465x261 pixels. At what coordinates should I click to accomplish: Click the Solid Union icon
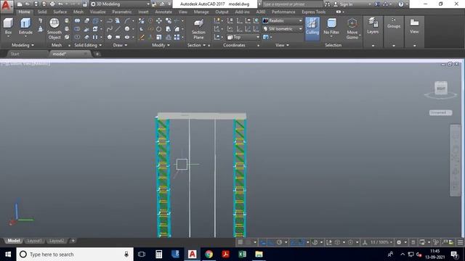[x=77, y=20]
